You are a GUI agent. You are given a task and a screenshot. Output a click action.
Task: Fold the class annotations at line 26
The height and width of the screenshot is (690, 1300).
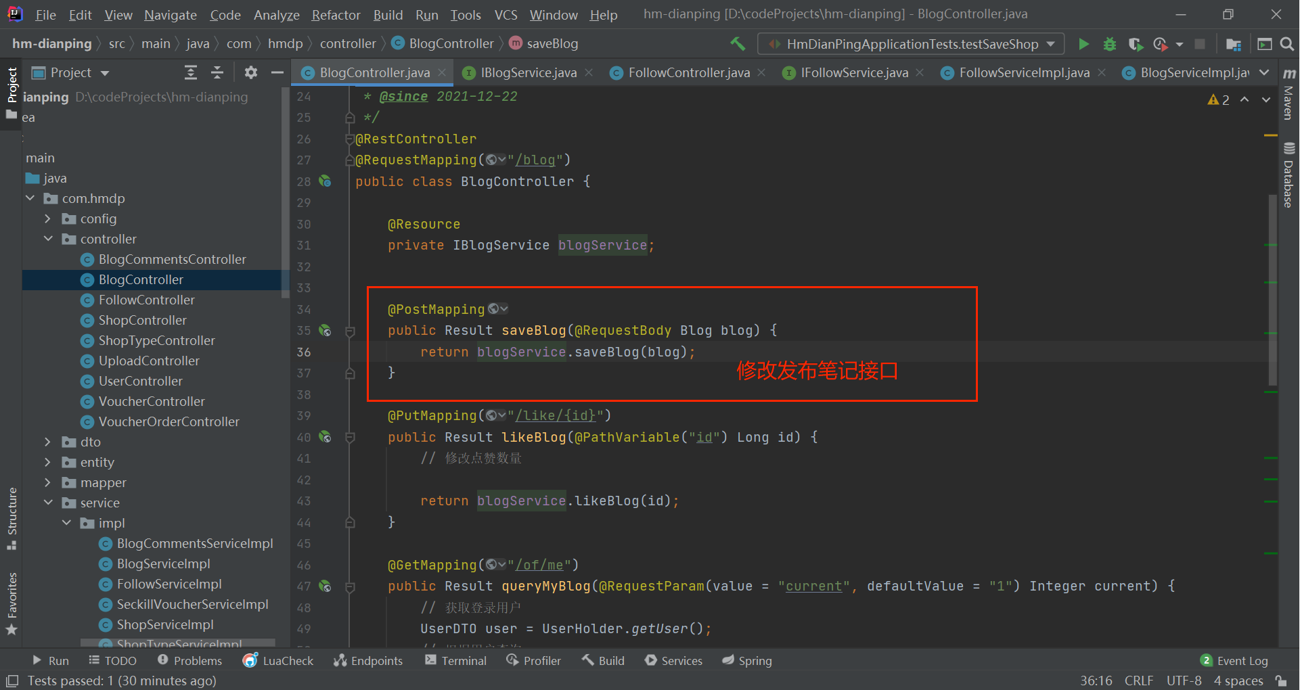(x=350, y=139)
